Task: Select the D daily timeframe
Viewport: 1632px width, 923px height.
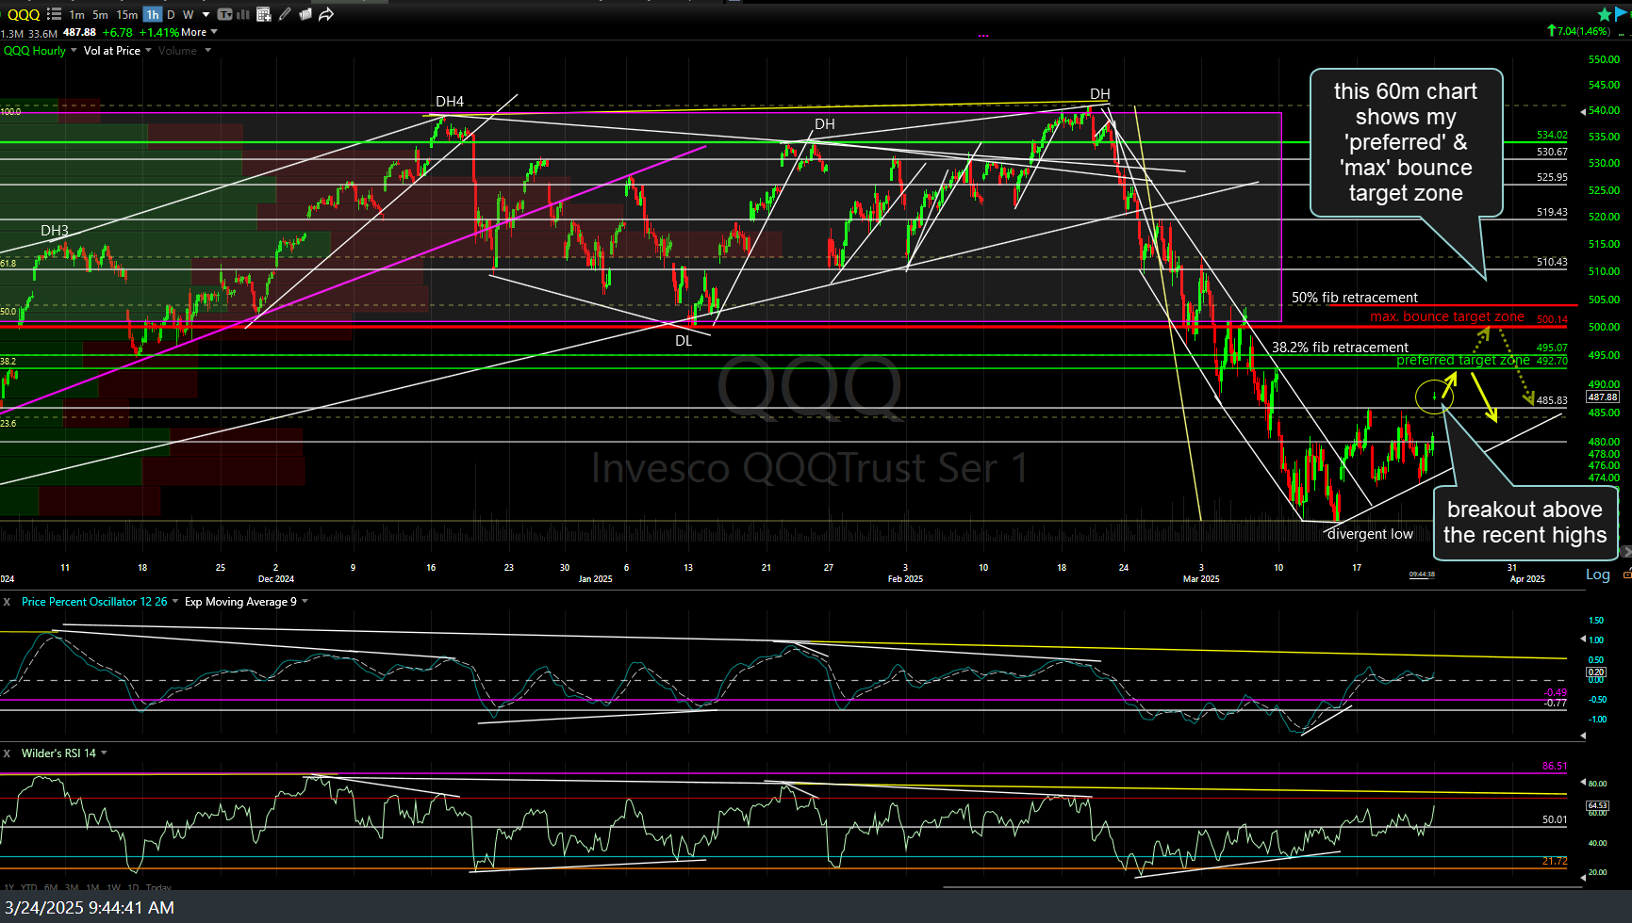Action: (171, 14)
